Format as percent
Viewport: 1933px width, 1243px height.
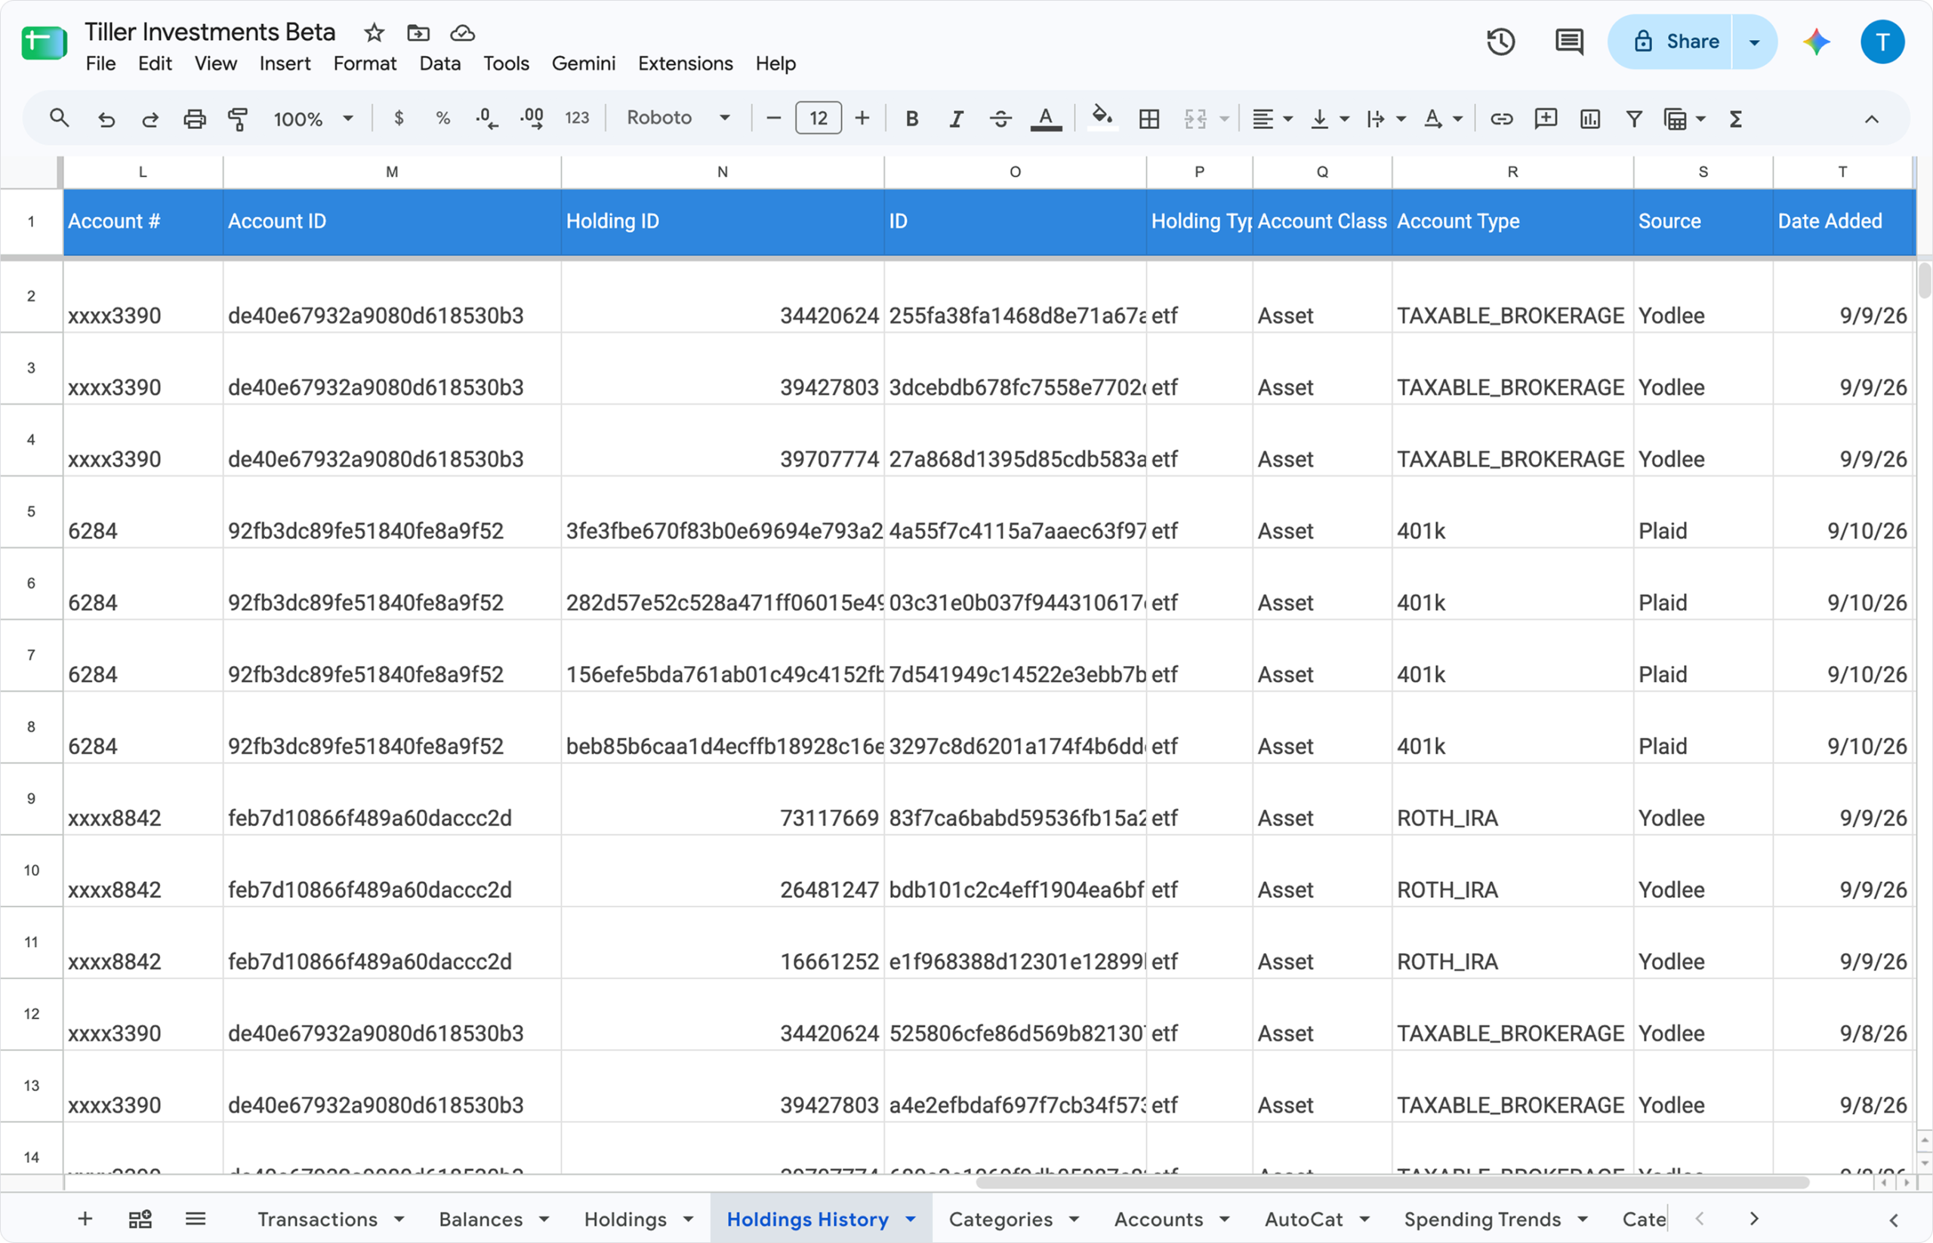[443, 119]
